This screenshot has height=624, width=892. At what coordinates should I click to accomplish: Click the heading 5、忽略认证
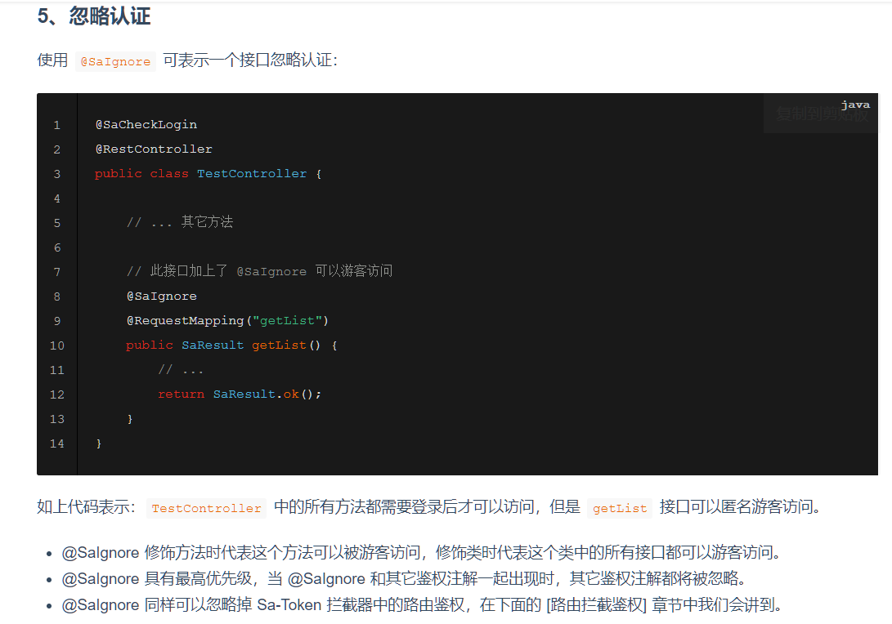pyautogui.click(x=94, y=16)
